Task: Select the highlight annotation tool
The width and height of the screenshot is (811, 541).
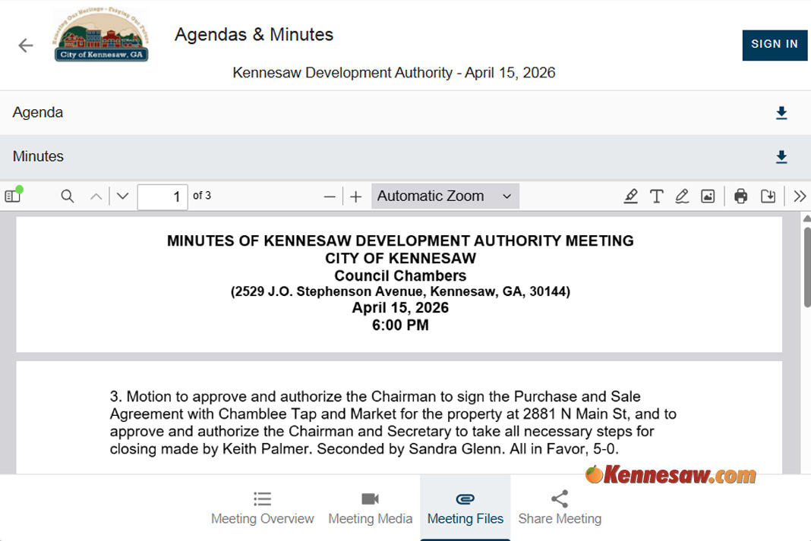Action: click(x=630, y=197)
